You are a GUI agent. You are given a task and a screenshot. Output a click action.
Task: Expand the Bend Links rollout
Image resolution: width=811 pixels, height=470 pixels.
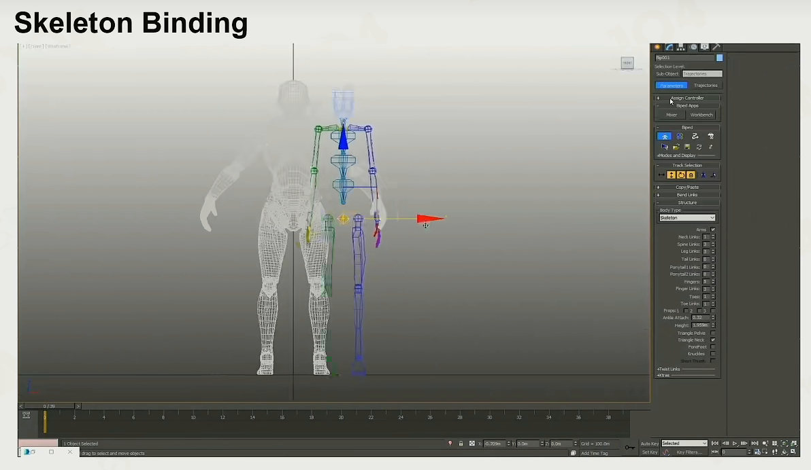687,195
